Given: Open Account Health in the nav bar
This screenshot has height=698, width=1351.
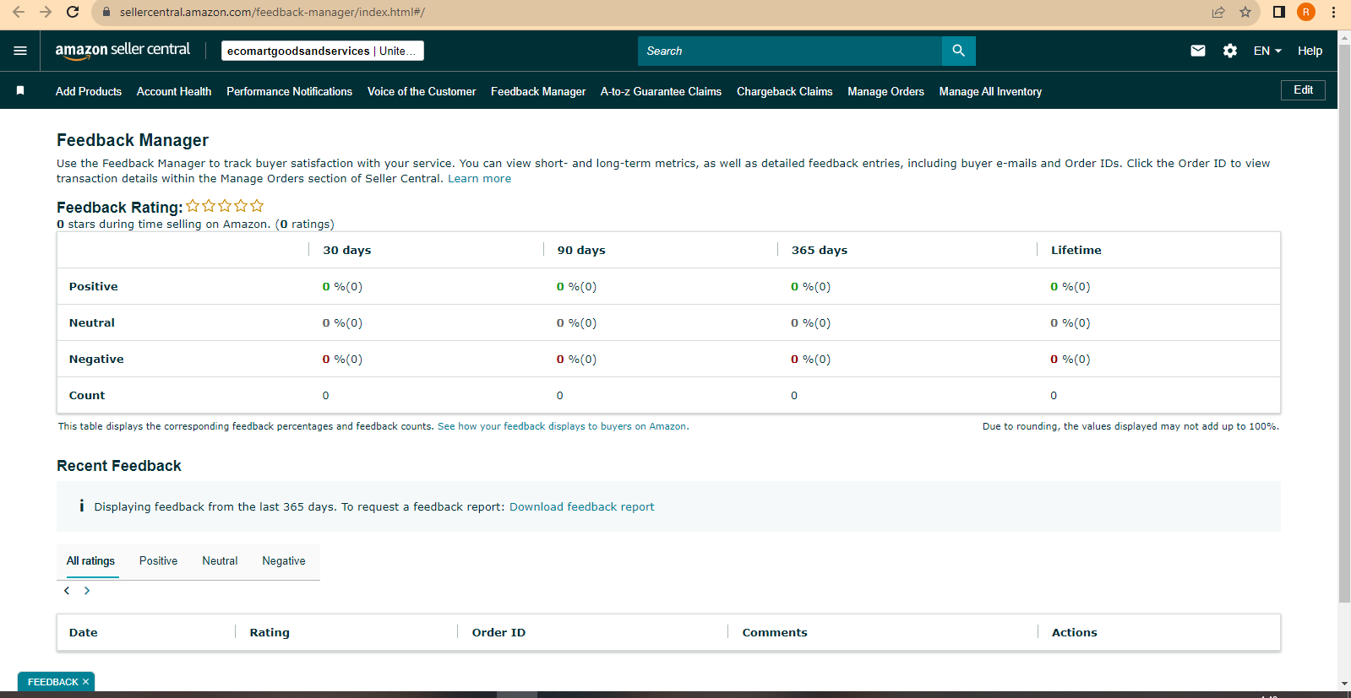Looking at the screenshot, I should point(174,91).
